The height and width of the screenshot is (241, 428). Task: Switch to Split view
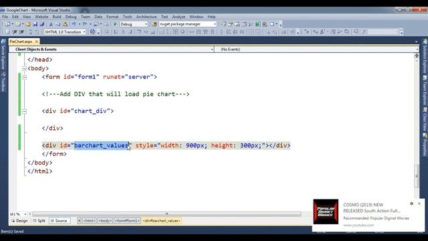(39, 221)
